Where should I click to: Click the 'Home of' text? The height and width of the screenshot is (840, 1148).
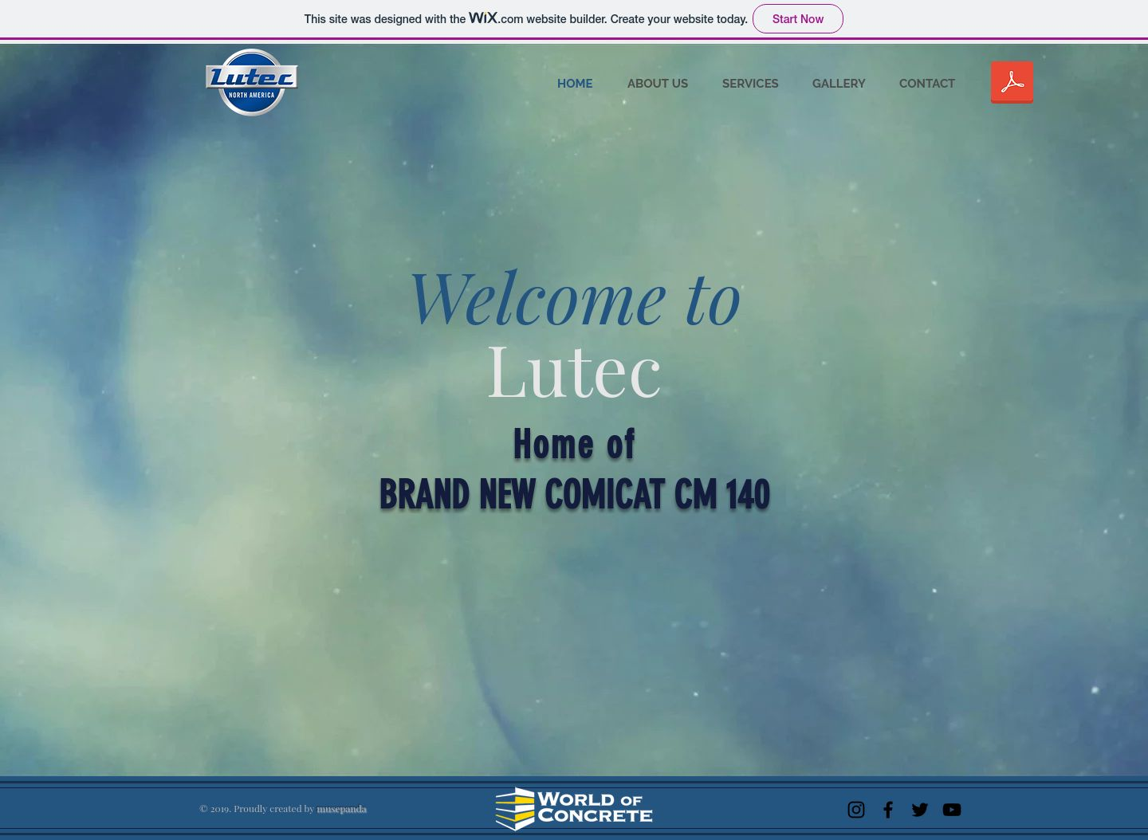pyautogui.click(x=574, y=444)
